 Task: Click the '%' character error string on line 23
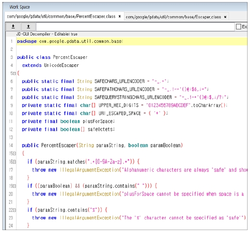pyautogui.click(x=183, y=218)
